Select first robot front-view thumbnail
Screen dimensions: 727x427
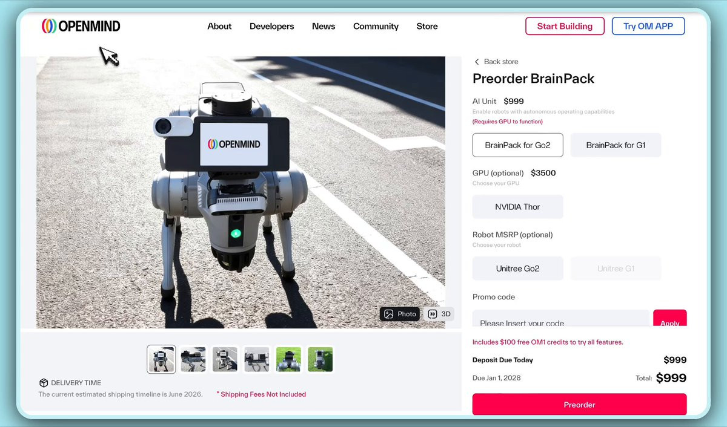tap(161, 359)
